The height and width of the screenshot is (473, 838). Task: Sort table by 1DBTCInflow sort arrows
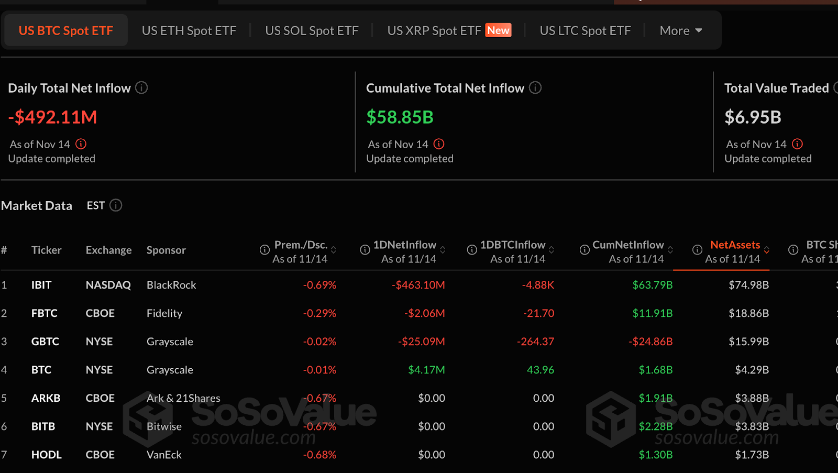(x=552, y=250)
